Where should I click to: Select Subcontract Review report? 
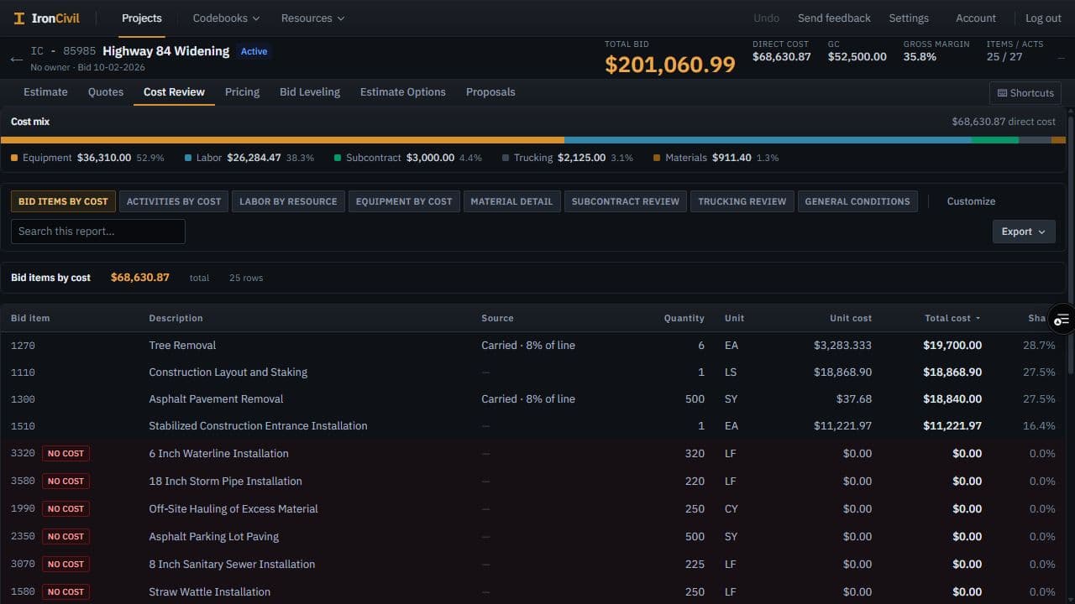point(626,201)
